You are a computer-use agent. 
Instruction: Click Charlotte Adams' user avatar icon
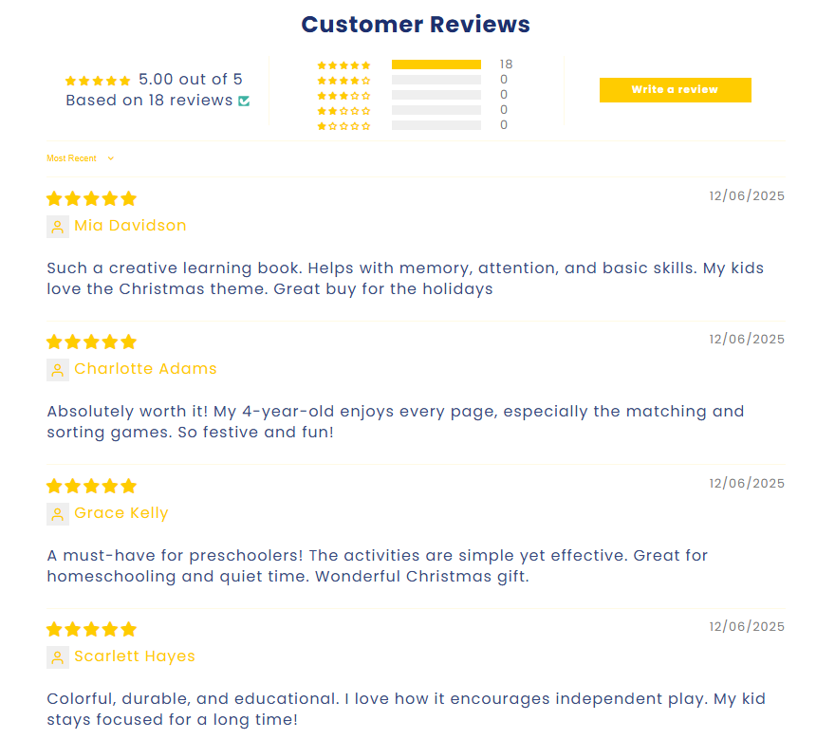point(57,370)
